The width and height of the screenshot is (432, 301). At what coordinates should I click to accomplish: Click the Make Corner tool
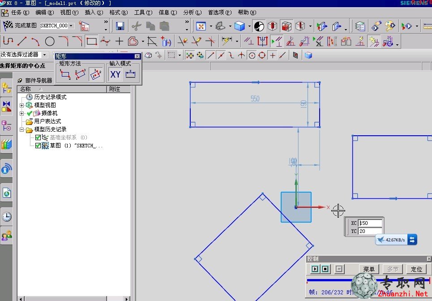tap(210, 41)
